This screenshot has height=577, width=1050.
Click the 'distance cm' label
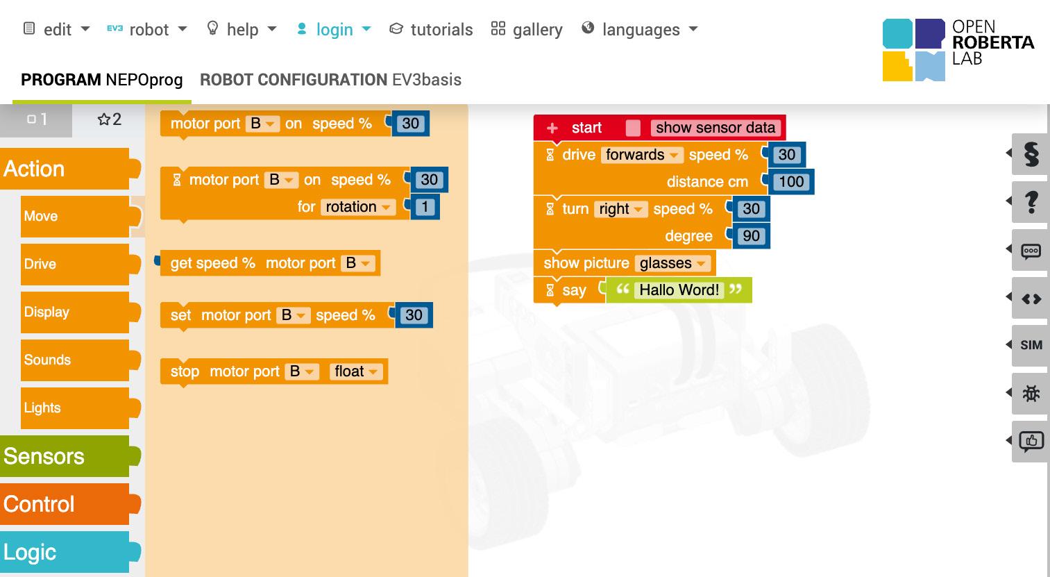point(707,182)
